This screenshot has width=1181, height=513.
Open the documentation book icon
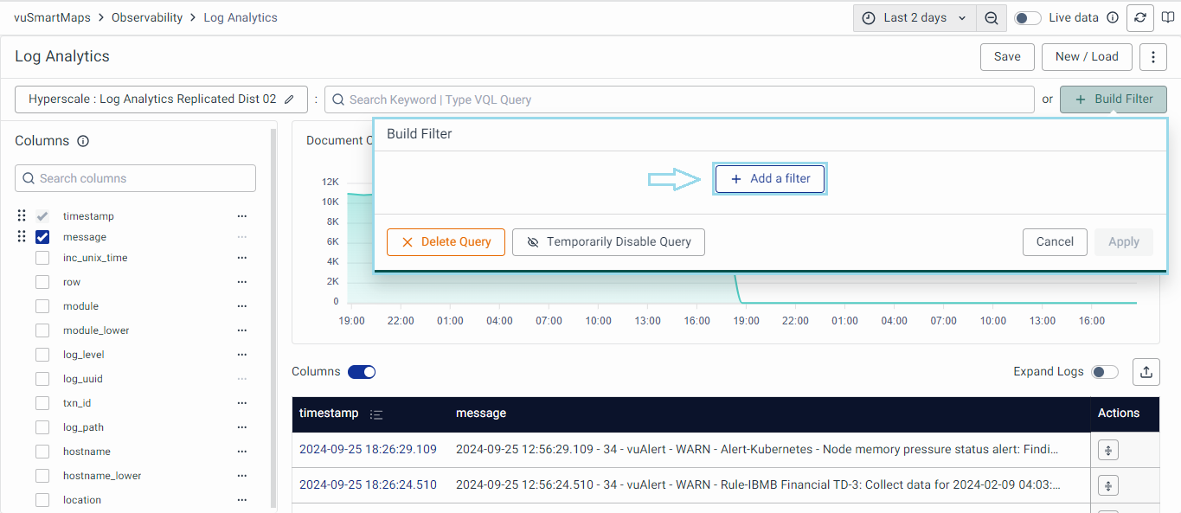[1168, 17]
